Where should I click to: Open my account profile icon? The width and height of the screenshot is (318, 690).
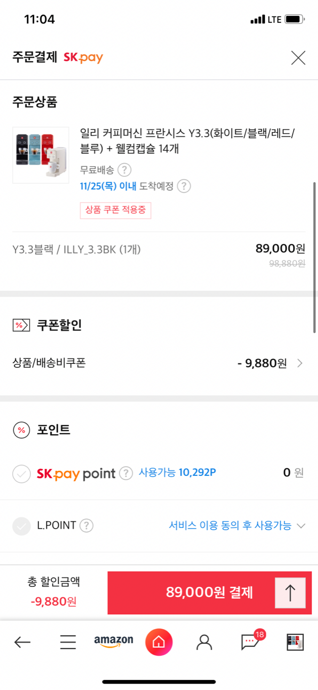(x=204, y=642)
